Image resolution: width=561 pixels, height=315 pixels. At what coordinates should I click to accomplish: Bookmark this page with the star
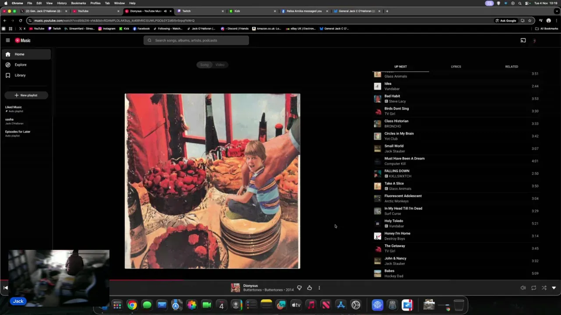coord(529,21)
